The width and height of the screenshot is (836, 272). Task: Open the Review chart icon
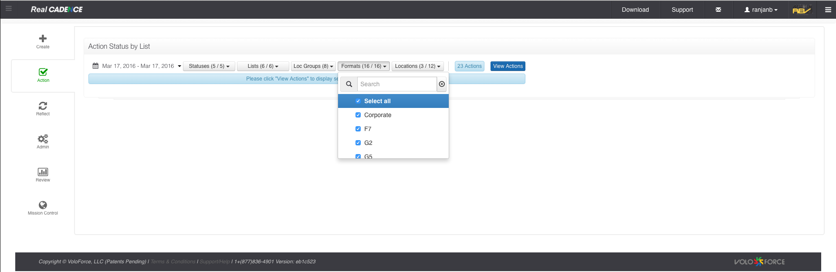click(43, 172)
